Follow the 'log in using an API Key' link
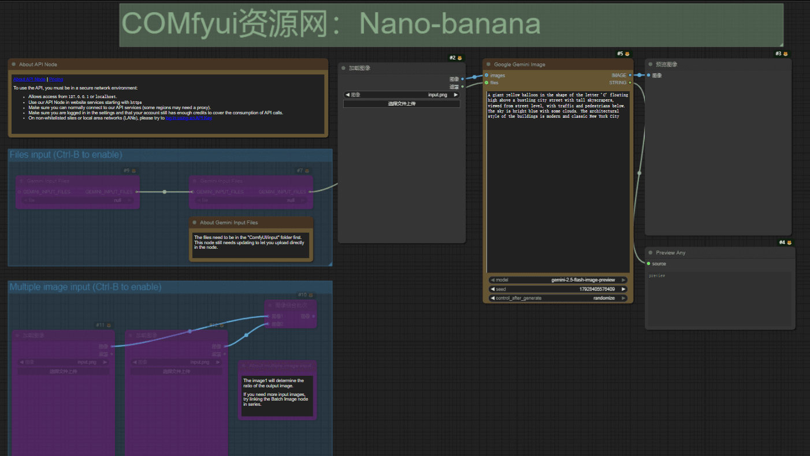The height and width of the screenshot is (456, 810). pyautogui.click(x=190, y=118)
